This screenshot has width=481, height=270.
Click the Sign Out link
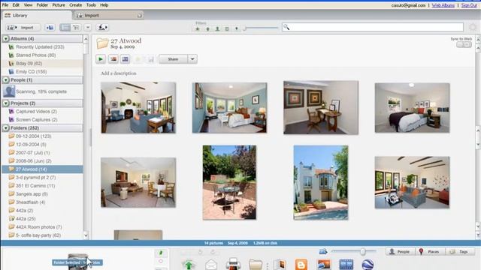[x=469, y=5]
